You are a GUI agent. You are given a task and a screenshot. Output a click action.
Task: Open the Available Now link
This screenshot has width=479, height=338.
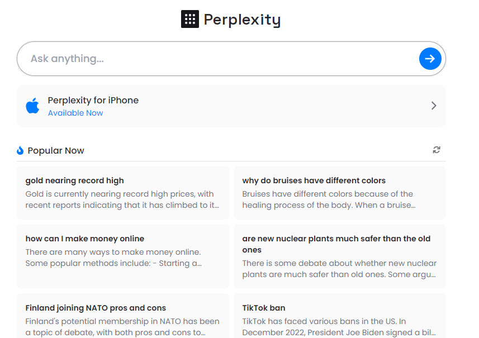point(75,113)
